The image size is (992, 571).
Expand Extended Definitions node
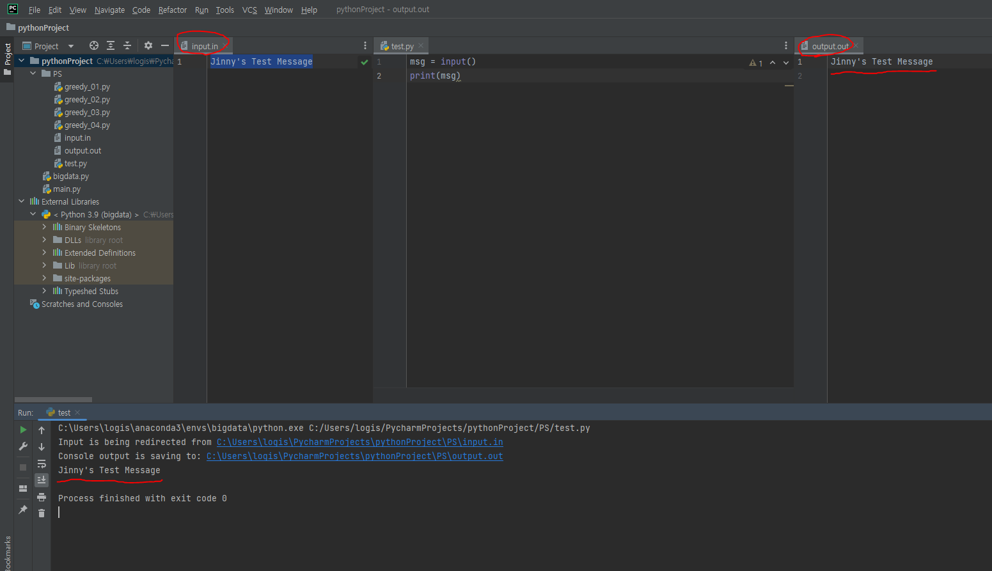(44, 253)
